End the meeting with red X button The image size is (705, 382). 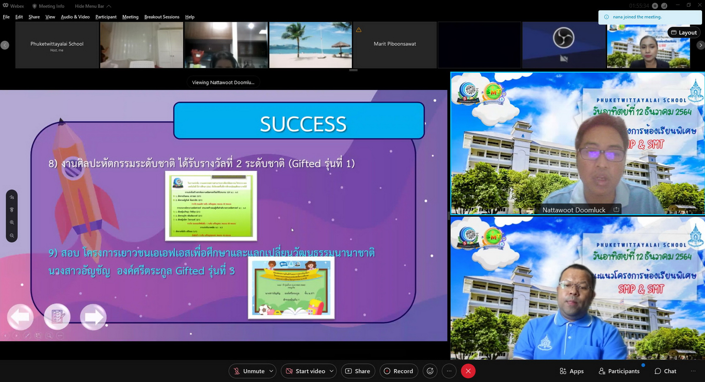(468, 371)
